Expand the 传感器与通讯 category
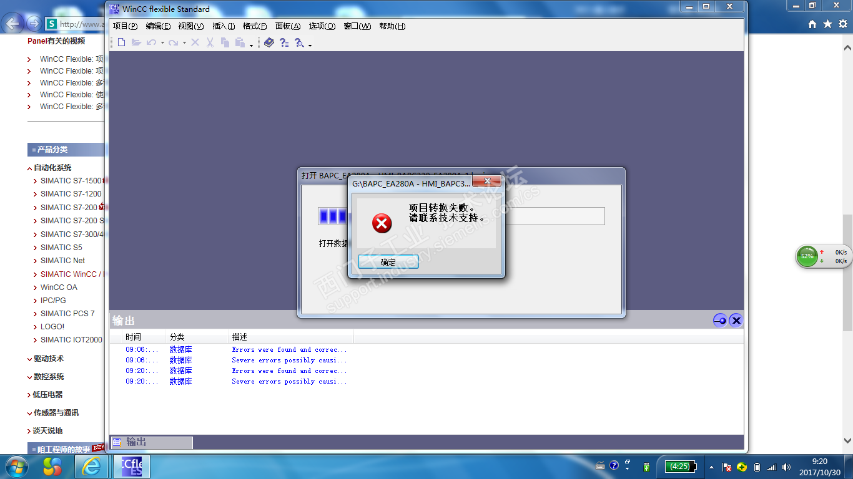The image size is (853, 479). tap(29, 414)
